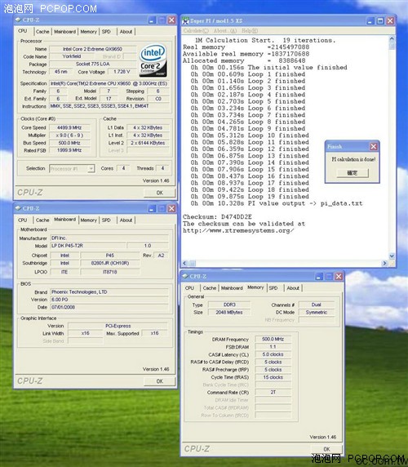Switch to Memory tab in mainboard CPU-Z
This screenshot has height=467, width=408.
coord(88,220)
